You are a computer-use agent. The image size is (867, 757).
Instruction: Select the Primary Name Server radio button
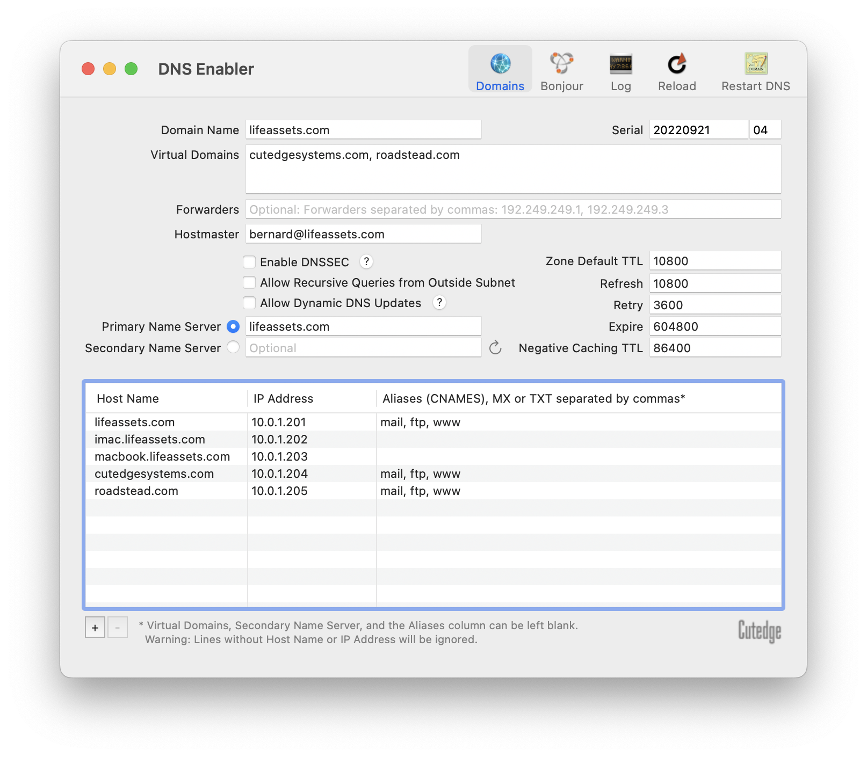point(233,326)
